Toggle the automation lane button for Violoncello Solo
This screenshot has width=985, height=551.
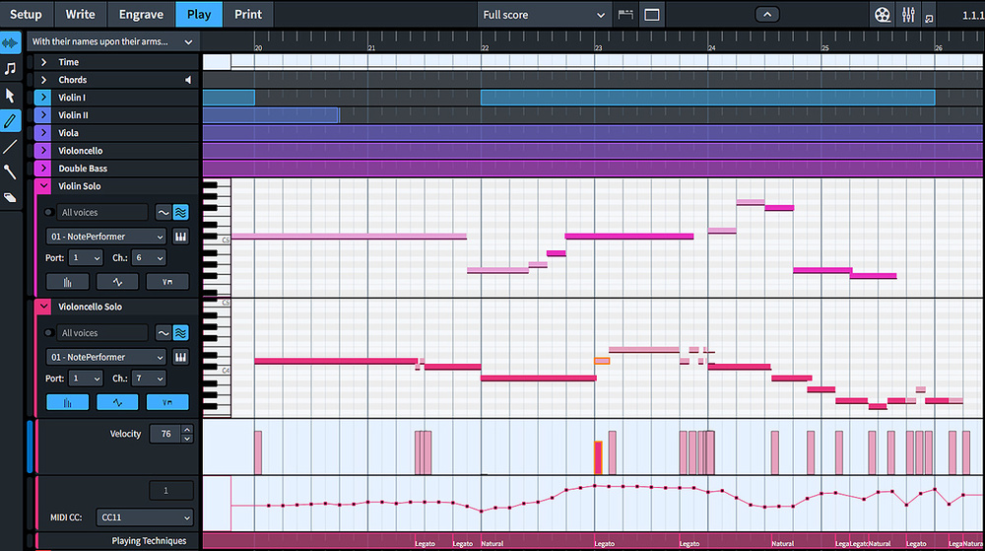[x=117, y=402]
